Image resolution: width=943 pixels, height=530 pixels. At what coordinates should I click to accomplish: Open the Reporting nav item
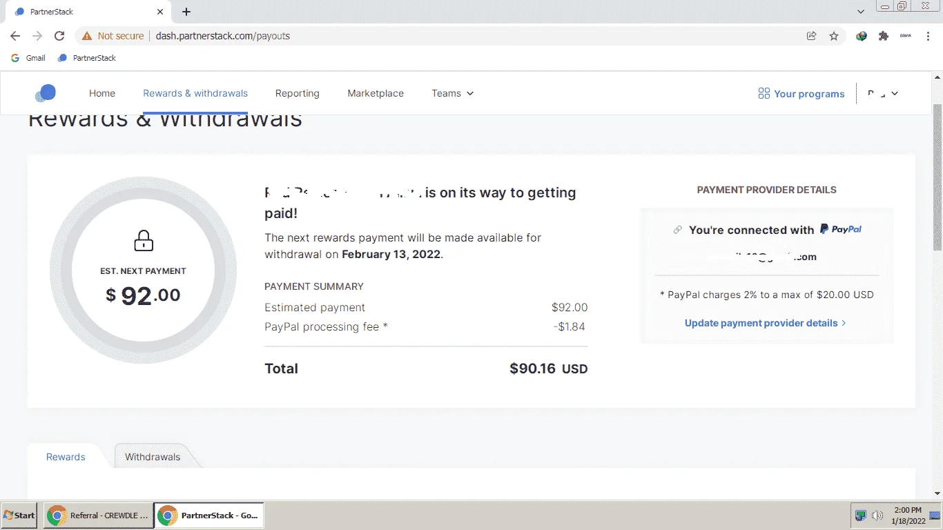click(x=298, y=93)
